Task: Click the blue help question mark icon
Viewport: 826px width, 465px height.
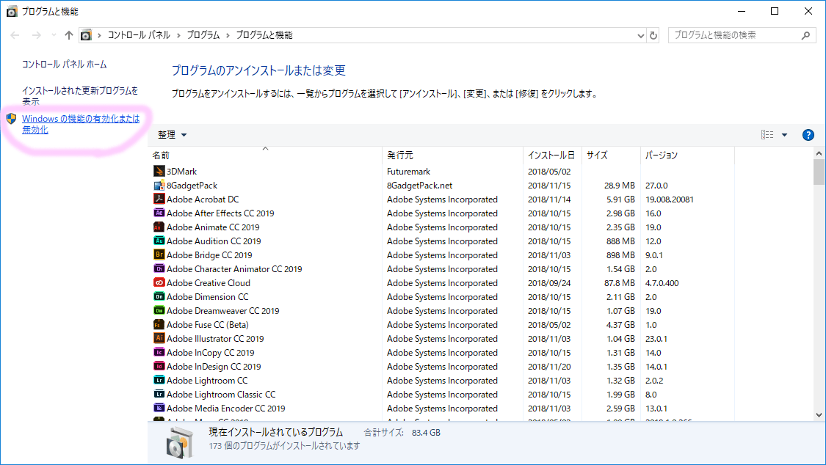Action: coord(808,135)
